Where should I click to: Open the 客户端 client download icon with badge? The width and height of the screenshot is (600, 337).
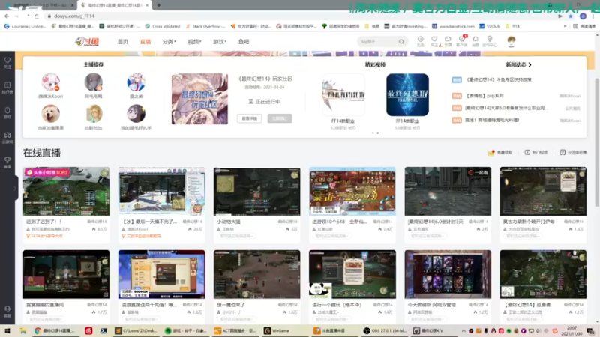(462, 41)
